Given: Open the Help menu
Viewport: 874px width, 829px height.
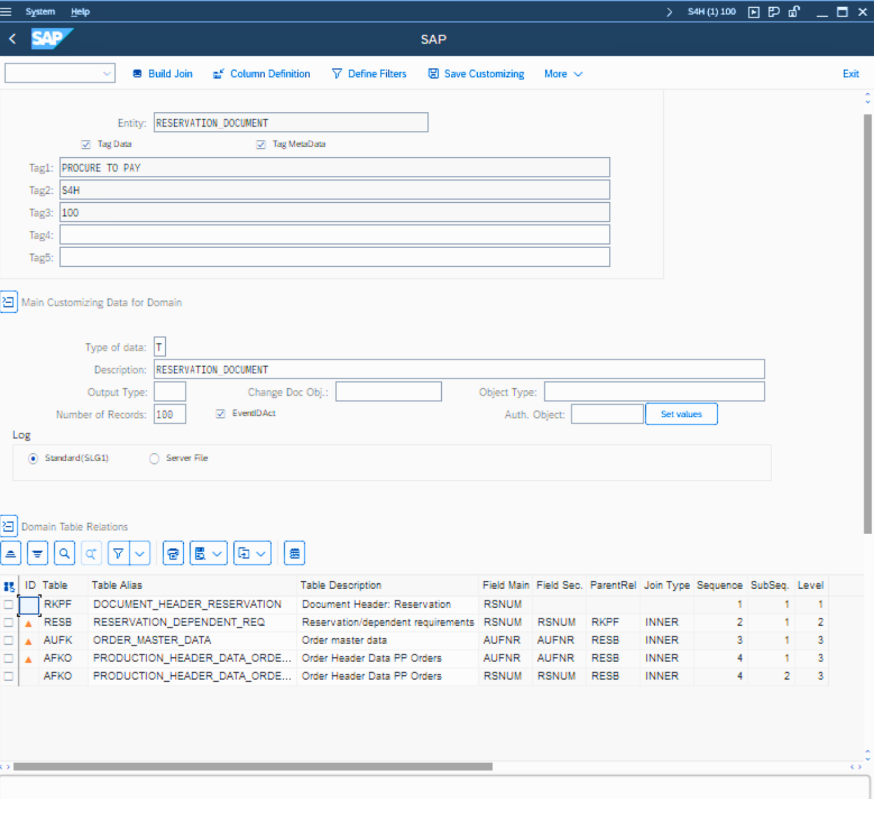Looking at the screenshot, I should point(80,11).
